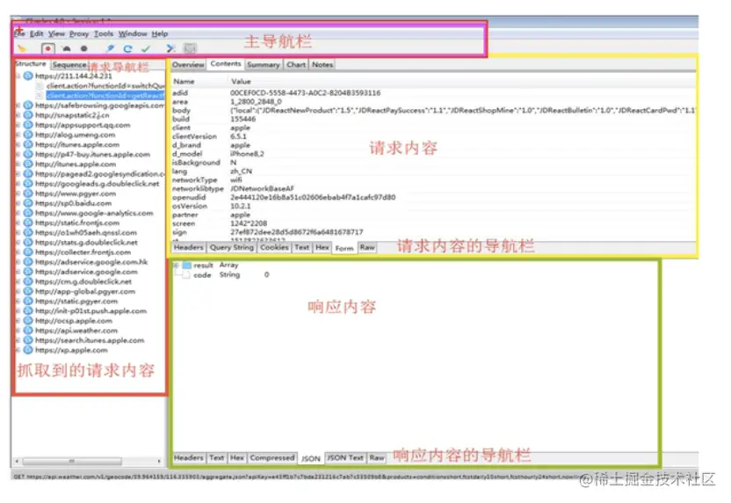Open the File menu
The height and width of the screenshot is (503, 731).
tap(19, 33)
